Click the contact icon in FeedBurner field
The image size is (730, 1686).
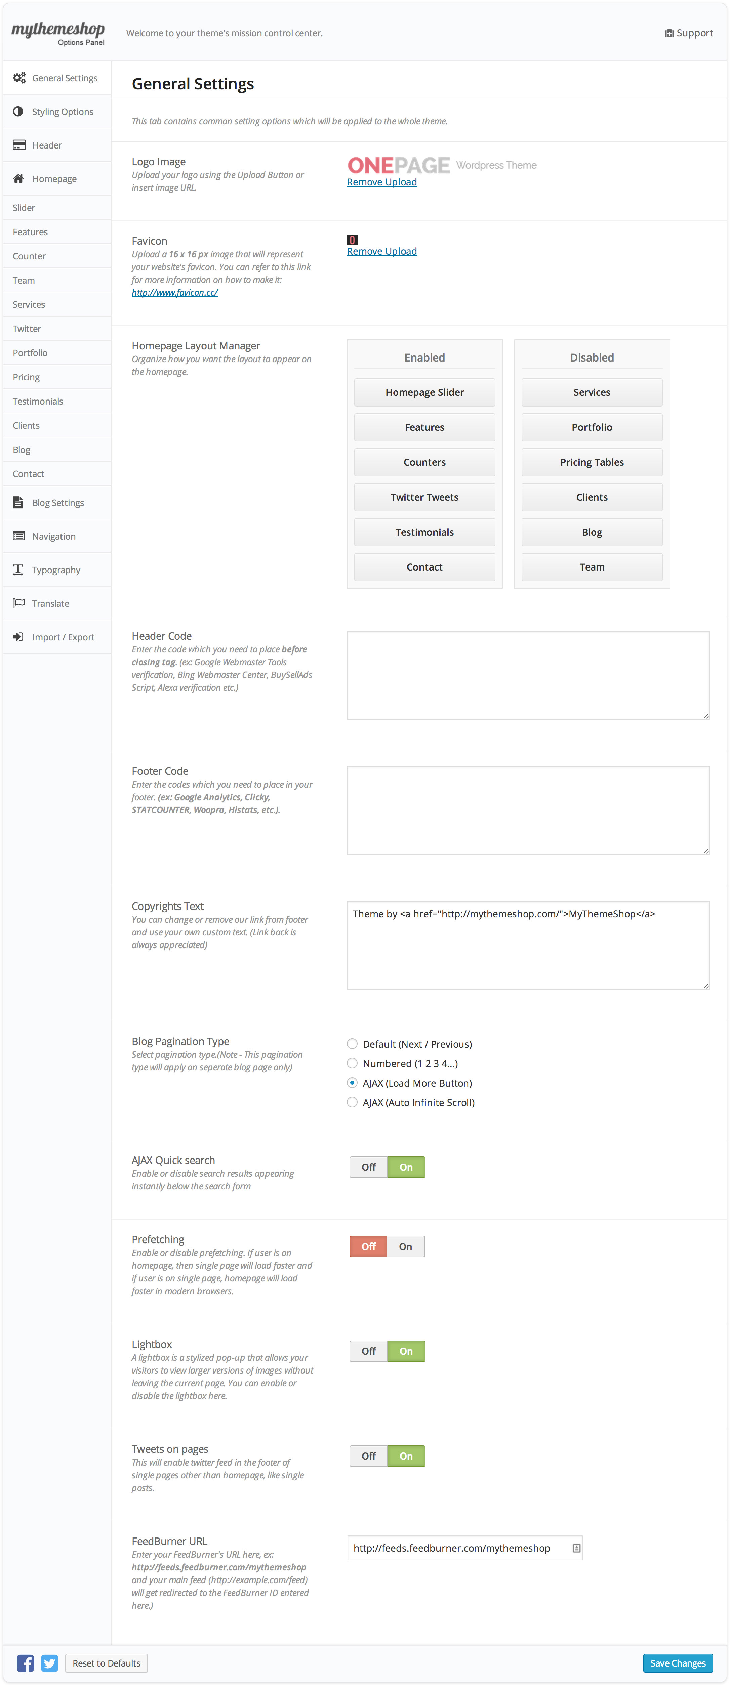point(576,1548)
